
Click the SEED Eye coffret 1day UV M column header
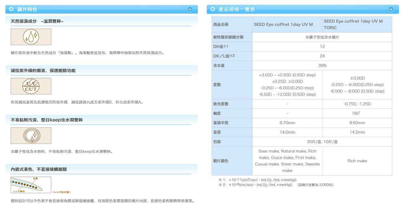[287, 24]
